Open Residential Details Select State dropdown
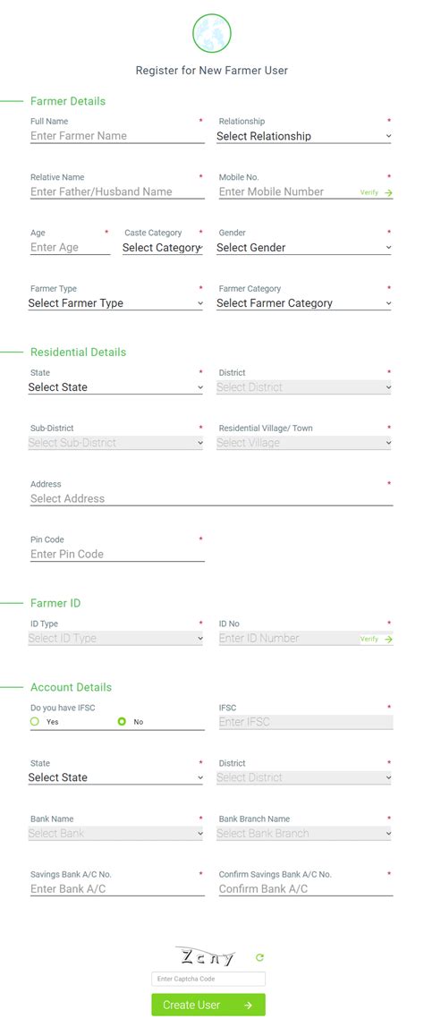Image resolution: width=424 pixels, height=1027 pixels. [116, 387]
